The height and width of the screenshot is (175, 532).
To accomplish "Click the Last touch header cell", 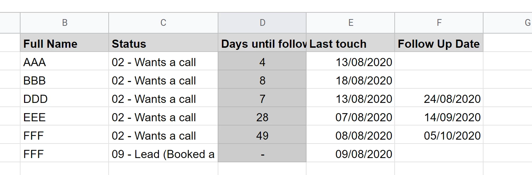I will pyautogui.click(x=350, y=44).
